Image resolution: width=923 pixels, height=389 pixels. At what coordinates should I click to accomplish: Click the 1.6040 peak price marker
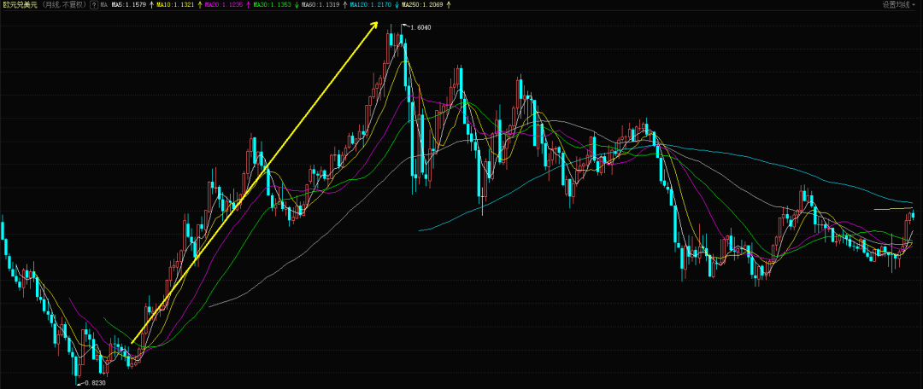click(420, 28)
